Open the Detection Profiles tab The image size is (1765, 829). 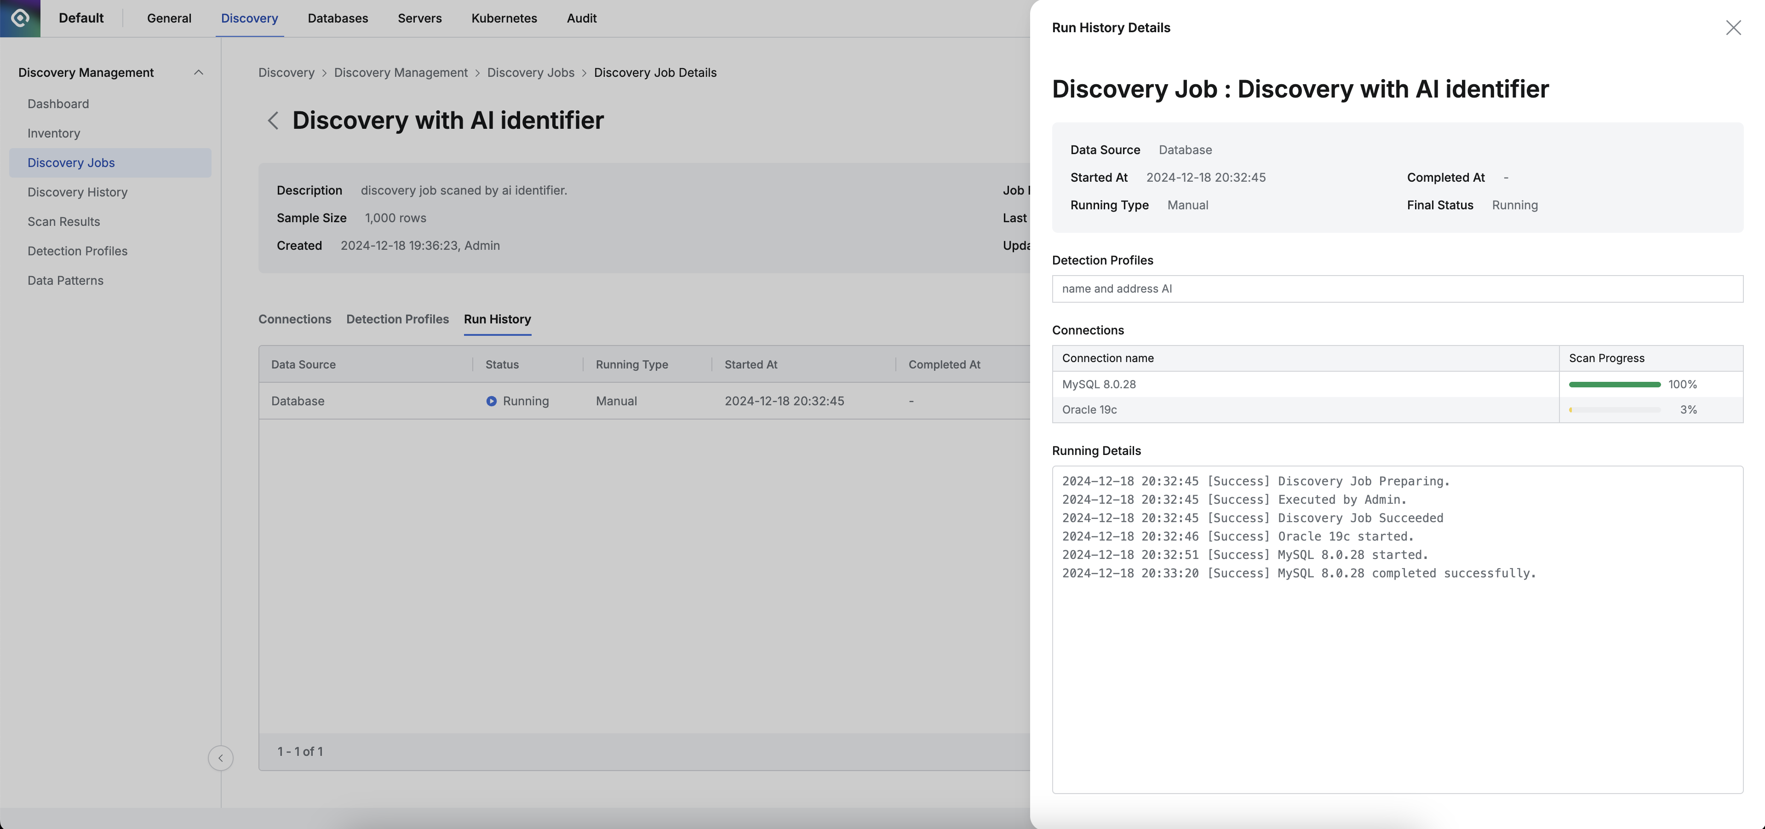point(397,320)
